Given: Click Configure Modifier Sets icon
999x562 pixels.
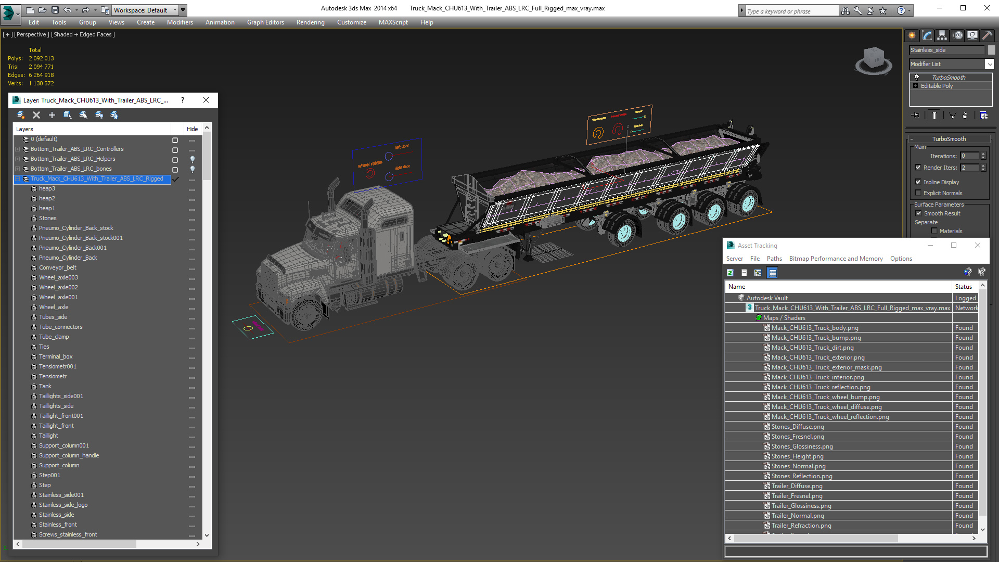Looking at the screenshot, I should (x=983, y=116).
